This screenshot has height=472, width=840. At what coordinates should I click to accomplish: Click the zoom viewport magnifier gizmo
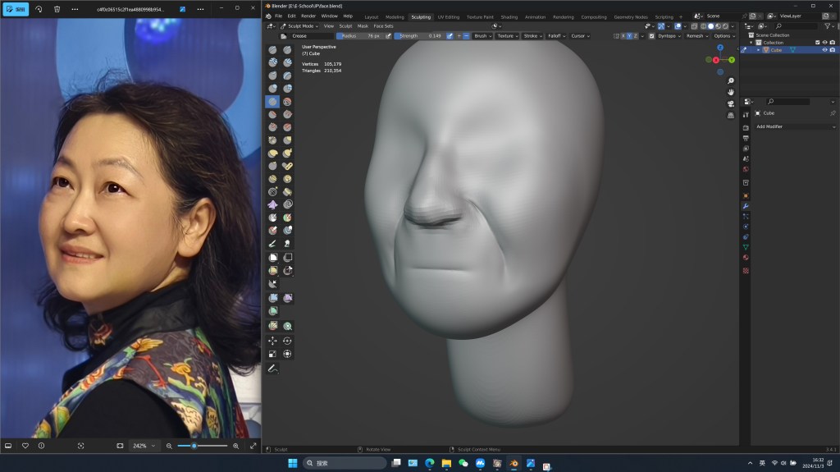pos(730,80)
